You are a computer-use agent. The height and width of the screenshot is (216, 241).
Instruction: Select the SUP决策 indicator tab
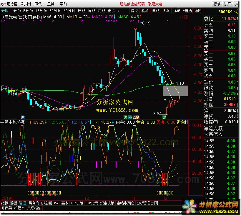(x=92, y=203)
